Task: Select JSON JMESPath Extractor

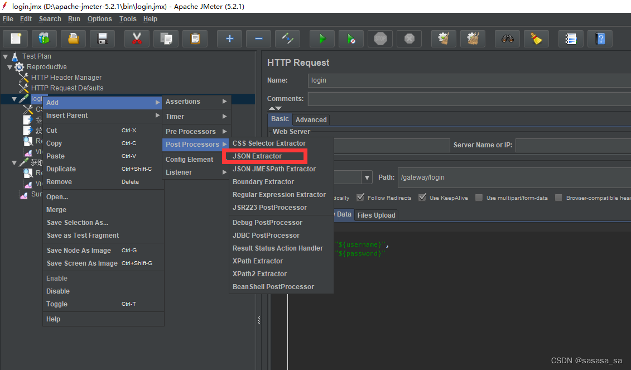Action: [281, 169]
